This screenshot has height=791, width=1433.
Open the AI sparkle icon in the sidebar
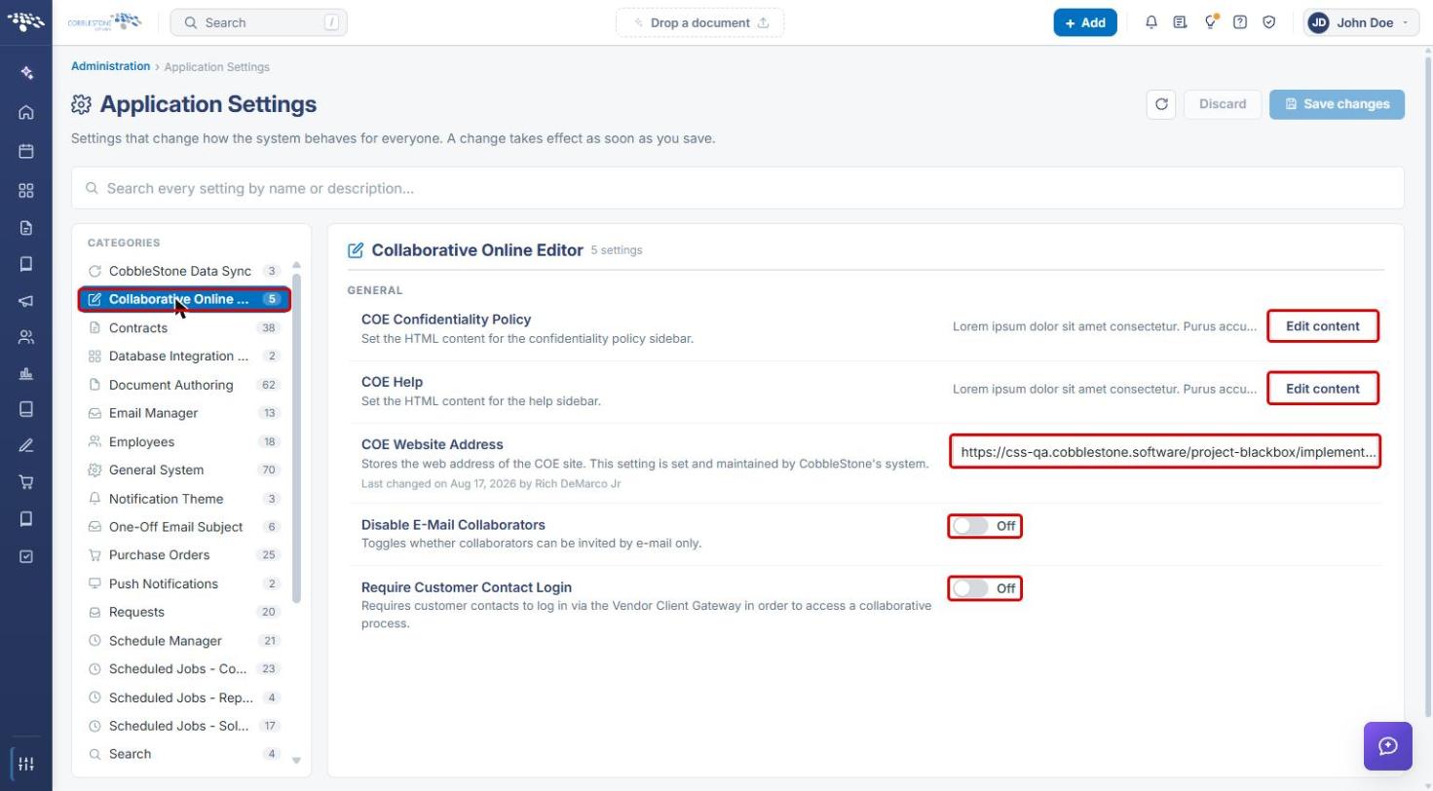click(26, 73)
